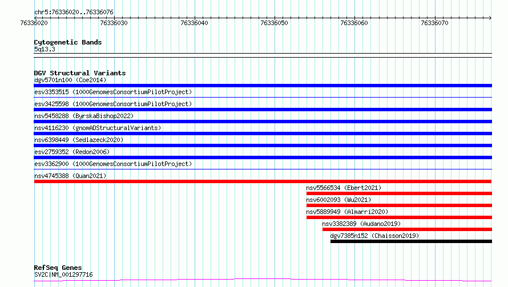
Task: Click the 5q13.3 band label
Action: 45,49
